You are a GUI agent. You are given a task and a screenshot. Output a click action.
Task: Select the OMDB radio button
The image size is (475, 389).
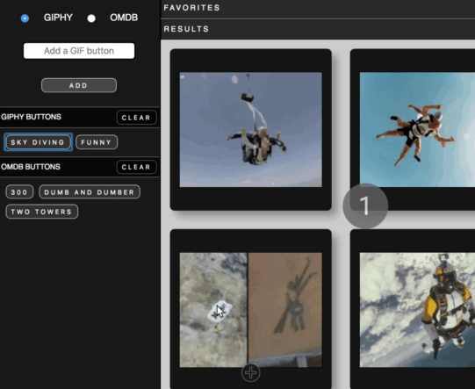tap(91, 18)
